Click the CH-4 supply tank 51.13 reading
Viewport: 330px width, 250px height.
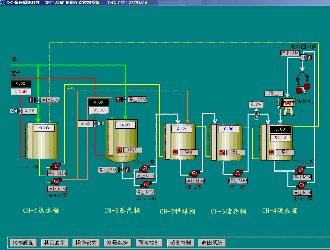pyautogui.click(x=280, y=137)
